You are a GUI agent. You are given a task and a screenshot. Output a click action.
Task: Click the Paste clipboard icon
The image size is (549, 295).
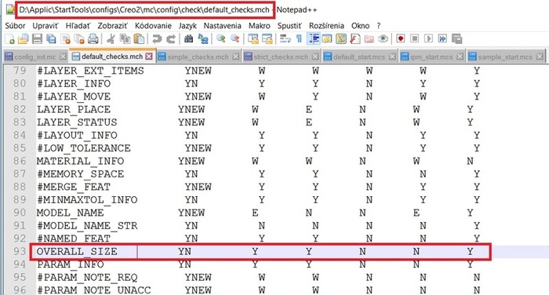point(139,39)
